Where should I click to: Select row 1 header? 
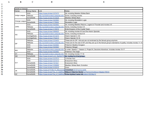[x=2, y=4]
